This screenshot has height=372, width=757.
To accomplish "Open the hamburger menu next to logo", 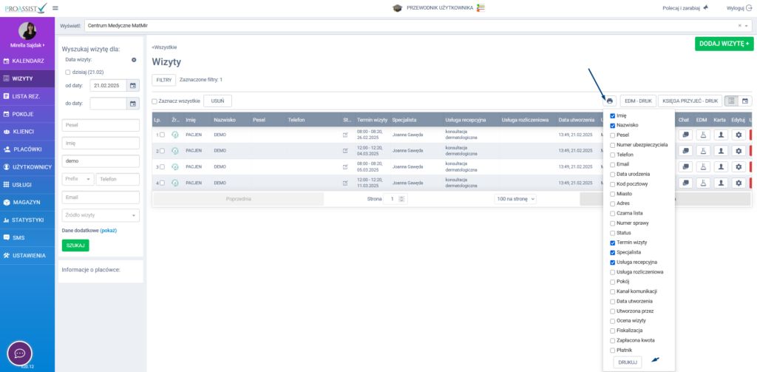I will (x=55, y=8).
